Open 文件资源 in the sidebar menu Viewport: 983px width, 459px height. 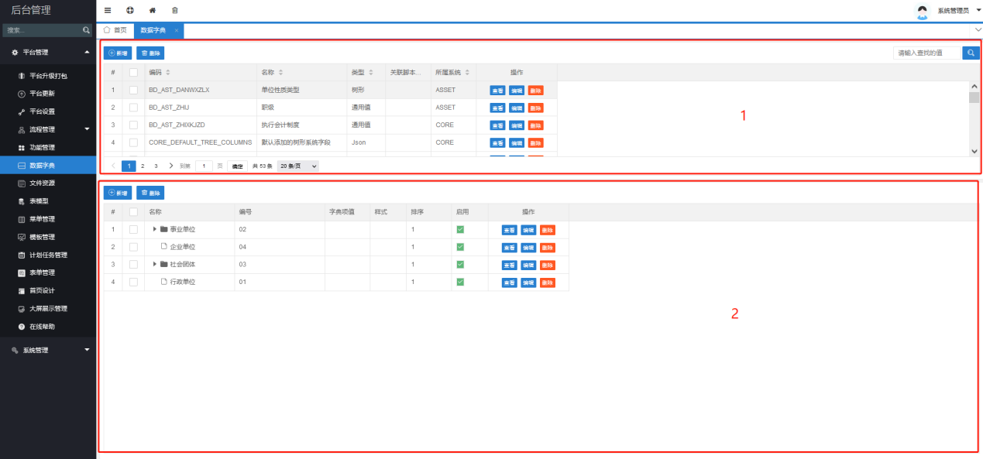(42, 183)
